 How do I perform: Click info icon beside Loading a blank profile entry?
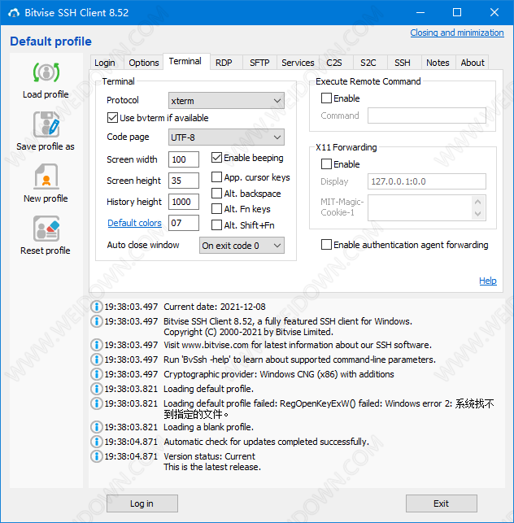pyautogui.click(x=97, y=426)
